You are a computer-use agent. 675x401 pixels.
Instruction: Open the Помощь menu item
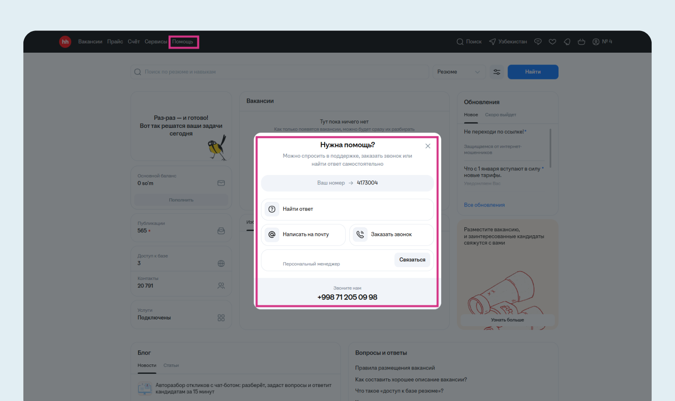(183, 42)
